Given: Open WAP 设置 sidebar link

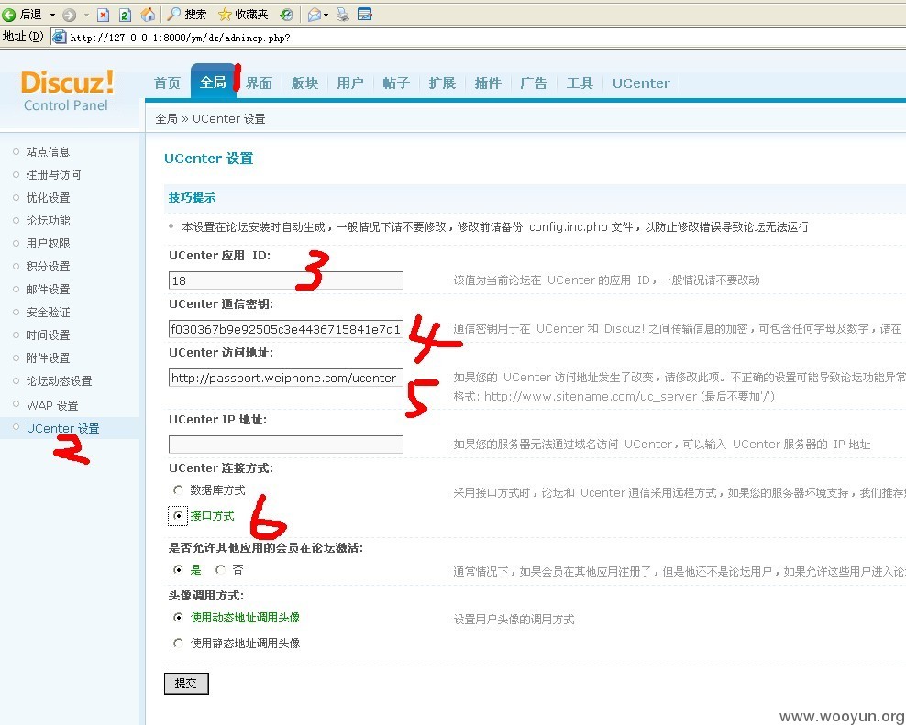Looking at the screenshot, I should pyautogui.click(x=52, y=405).
